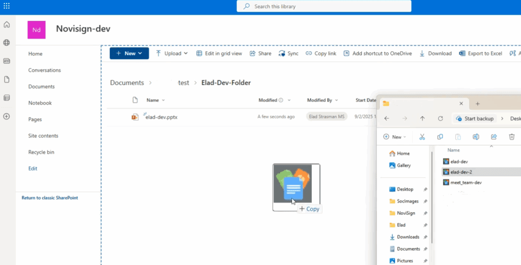The width and height of the screenshot is (521, 265).
Task: Open the news icon in left rail
Action: [7, 61]
